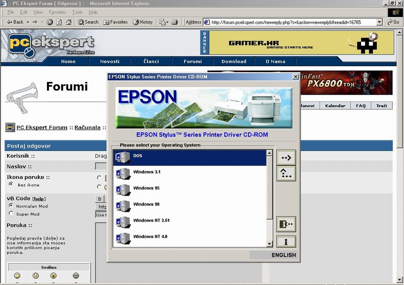The width and height of the screenshot is (404, 285).
Task: Open the vB Code help link
Action: point(39,199)
